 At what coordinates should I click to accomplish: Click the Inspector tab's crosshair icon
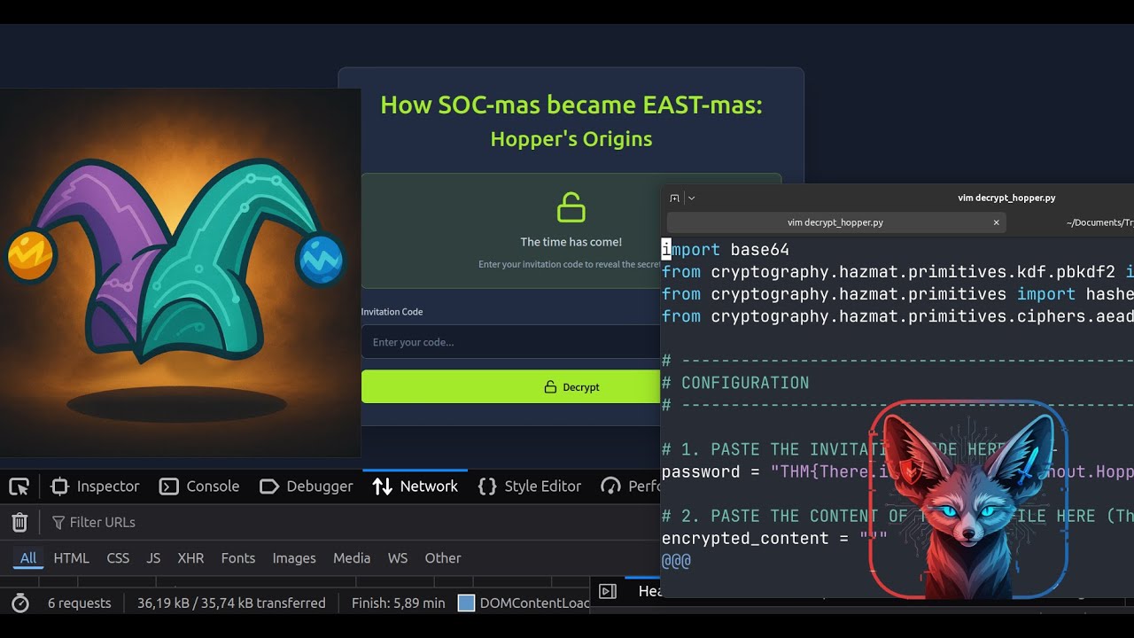pyautogui.click(x=60, y=486)
